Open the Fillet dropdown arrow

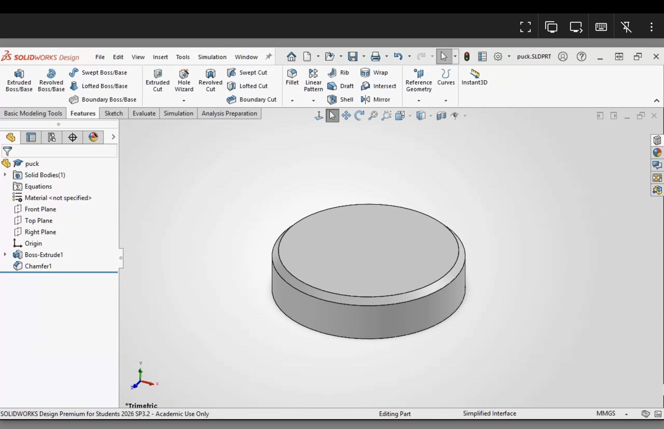tap(292, 100)
